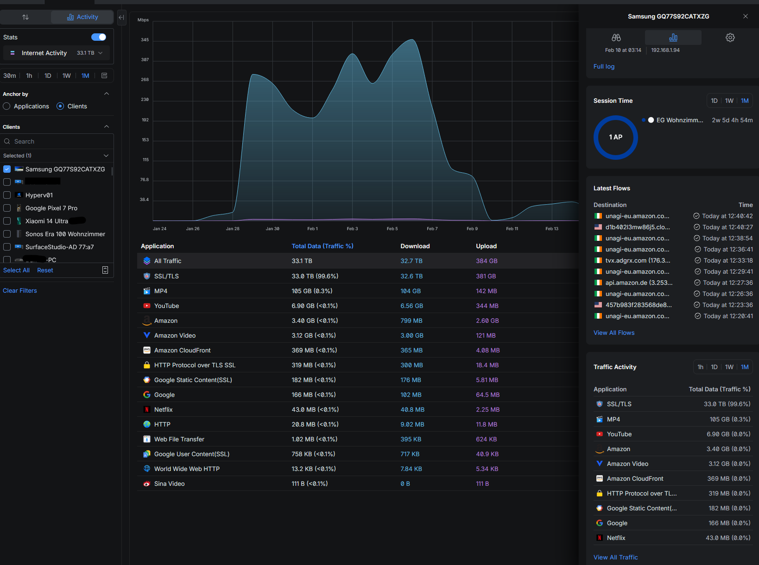This screenshot has height=565, width=759.
Task: Click the 1 AP session donut chart
Action: (616, 137)
